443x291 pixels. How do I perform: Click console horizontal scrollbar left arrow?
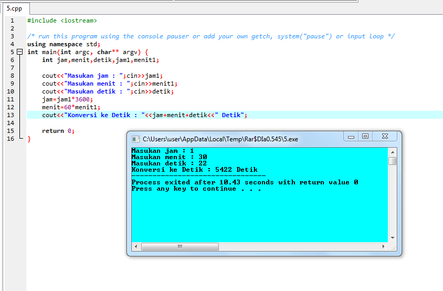(136, 246)
